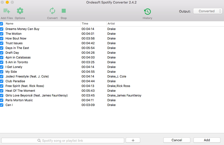Screen dimensions: 224x145
Task: Select the song title Days in The East
Action: (x=17, y=48)
